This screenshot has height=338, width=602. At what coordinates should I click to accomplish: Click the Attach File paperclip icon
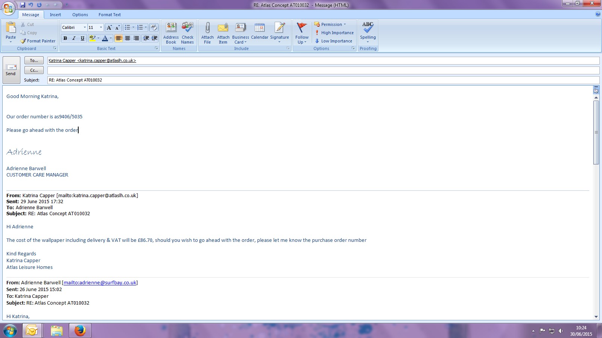[207, 29]
